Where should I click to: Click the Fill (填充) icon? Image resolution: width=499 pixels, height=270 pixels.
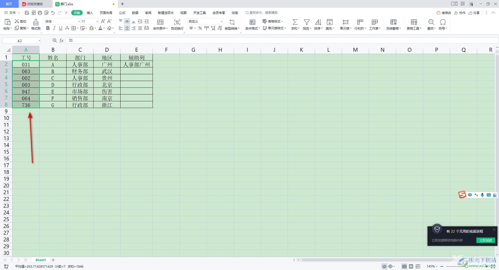coord(330,22)
